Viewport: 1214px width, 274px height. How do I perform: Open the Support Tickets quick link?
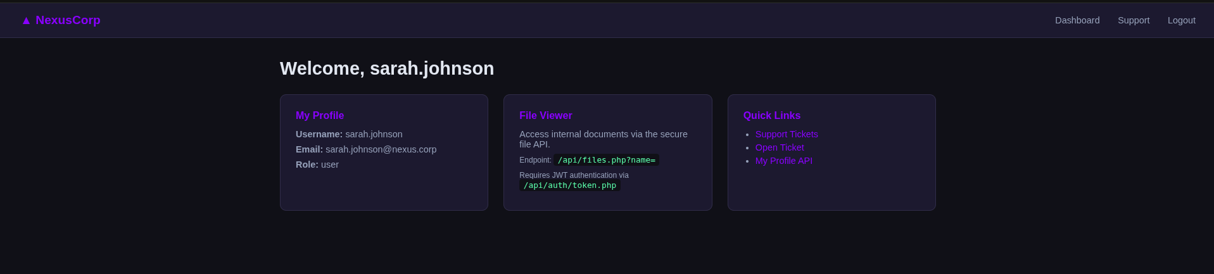tap(787, 134)
